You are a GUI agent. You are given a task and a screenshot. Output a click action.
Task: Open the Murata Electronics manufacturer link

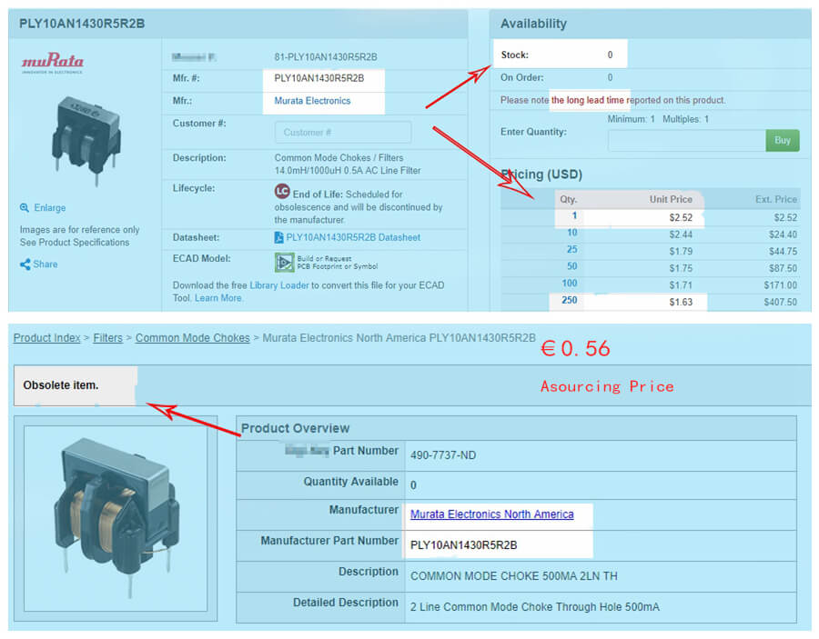pos(312,101)
